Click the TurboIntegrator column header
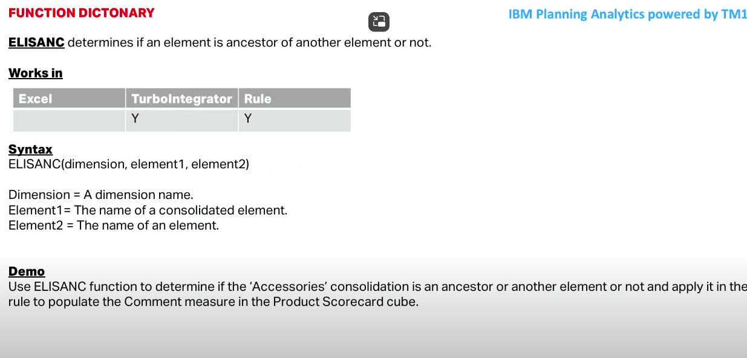 click(182, 99)
